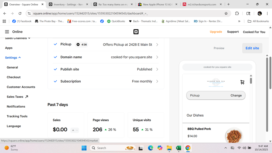Reload the current page

[20, 13]
